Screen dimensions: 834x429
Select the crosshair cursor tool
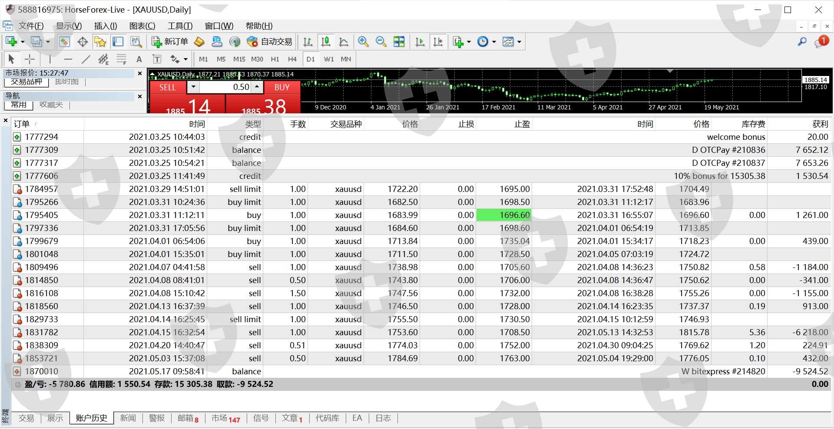(30, 59)
